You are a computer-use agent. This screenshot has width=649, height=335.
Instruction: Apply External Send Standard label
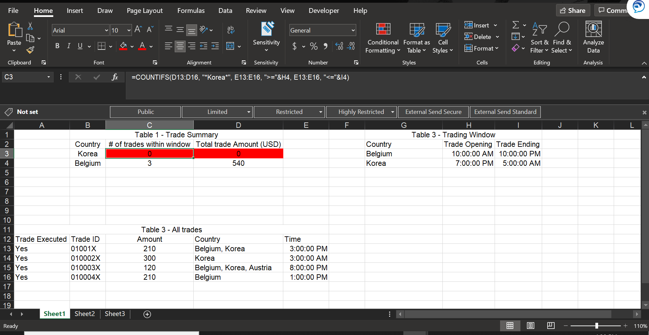505,112
